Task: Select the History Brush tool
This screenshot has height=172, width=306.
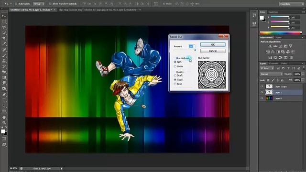Action: (x=4, y=66)
